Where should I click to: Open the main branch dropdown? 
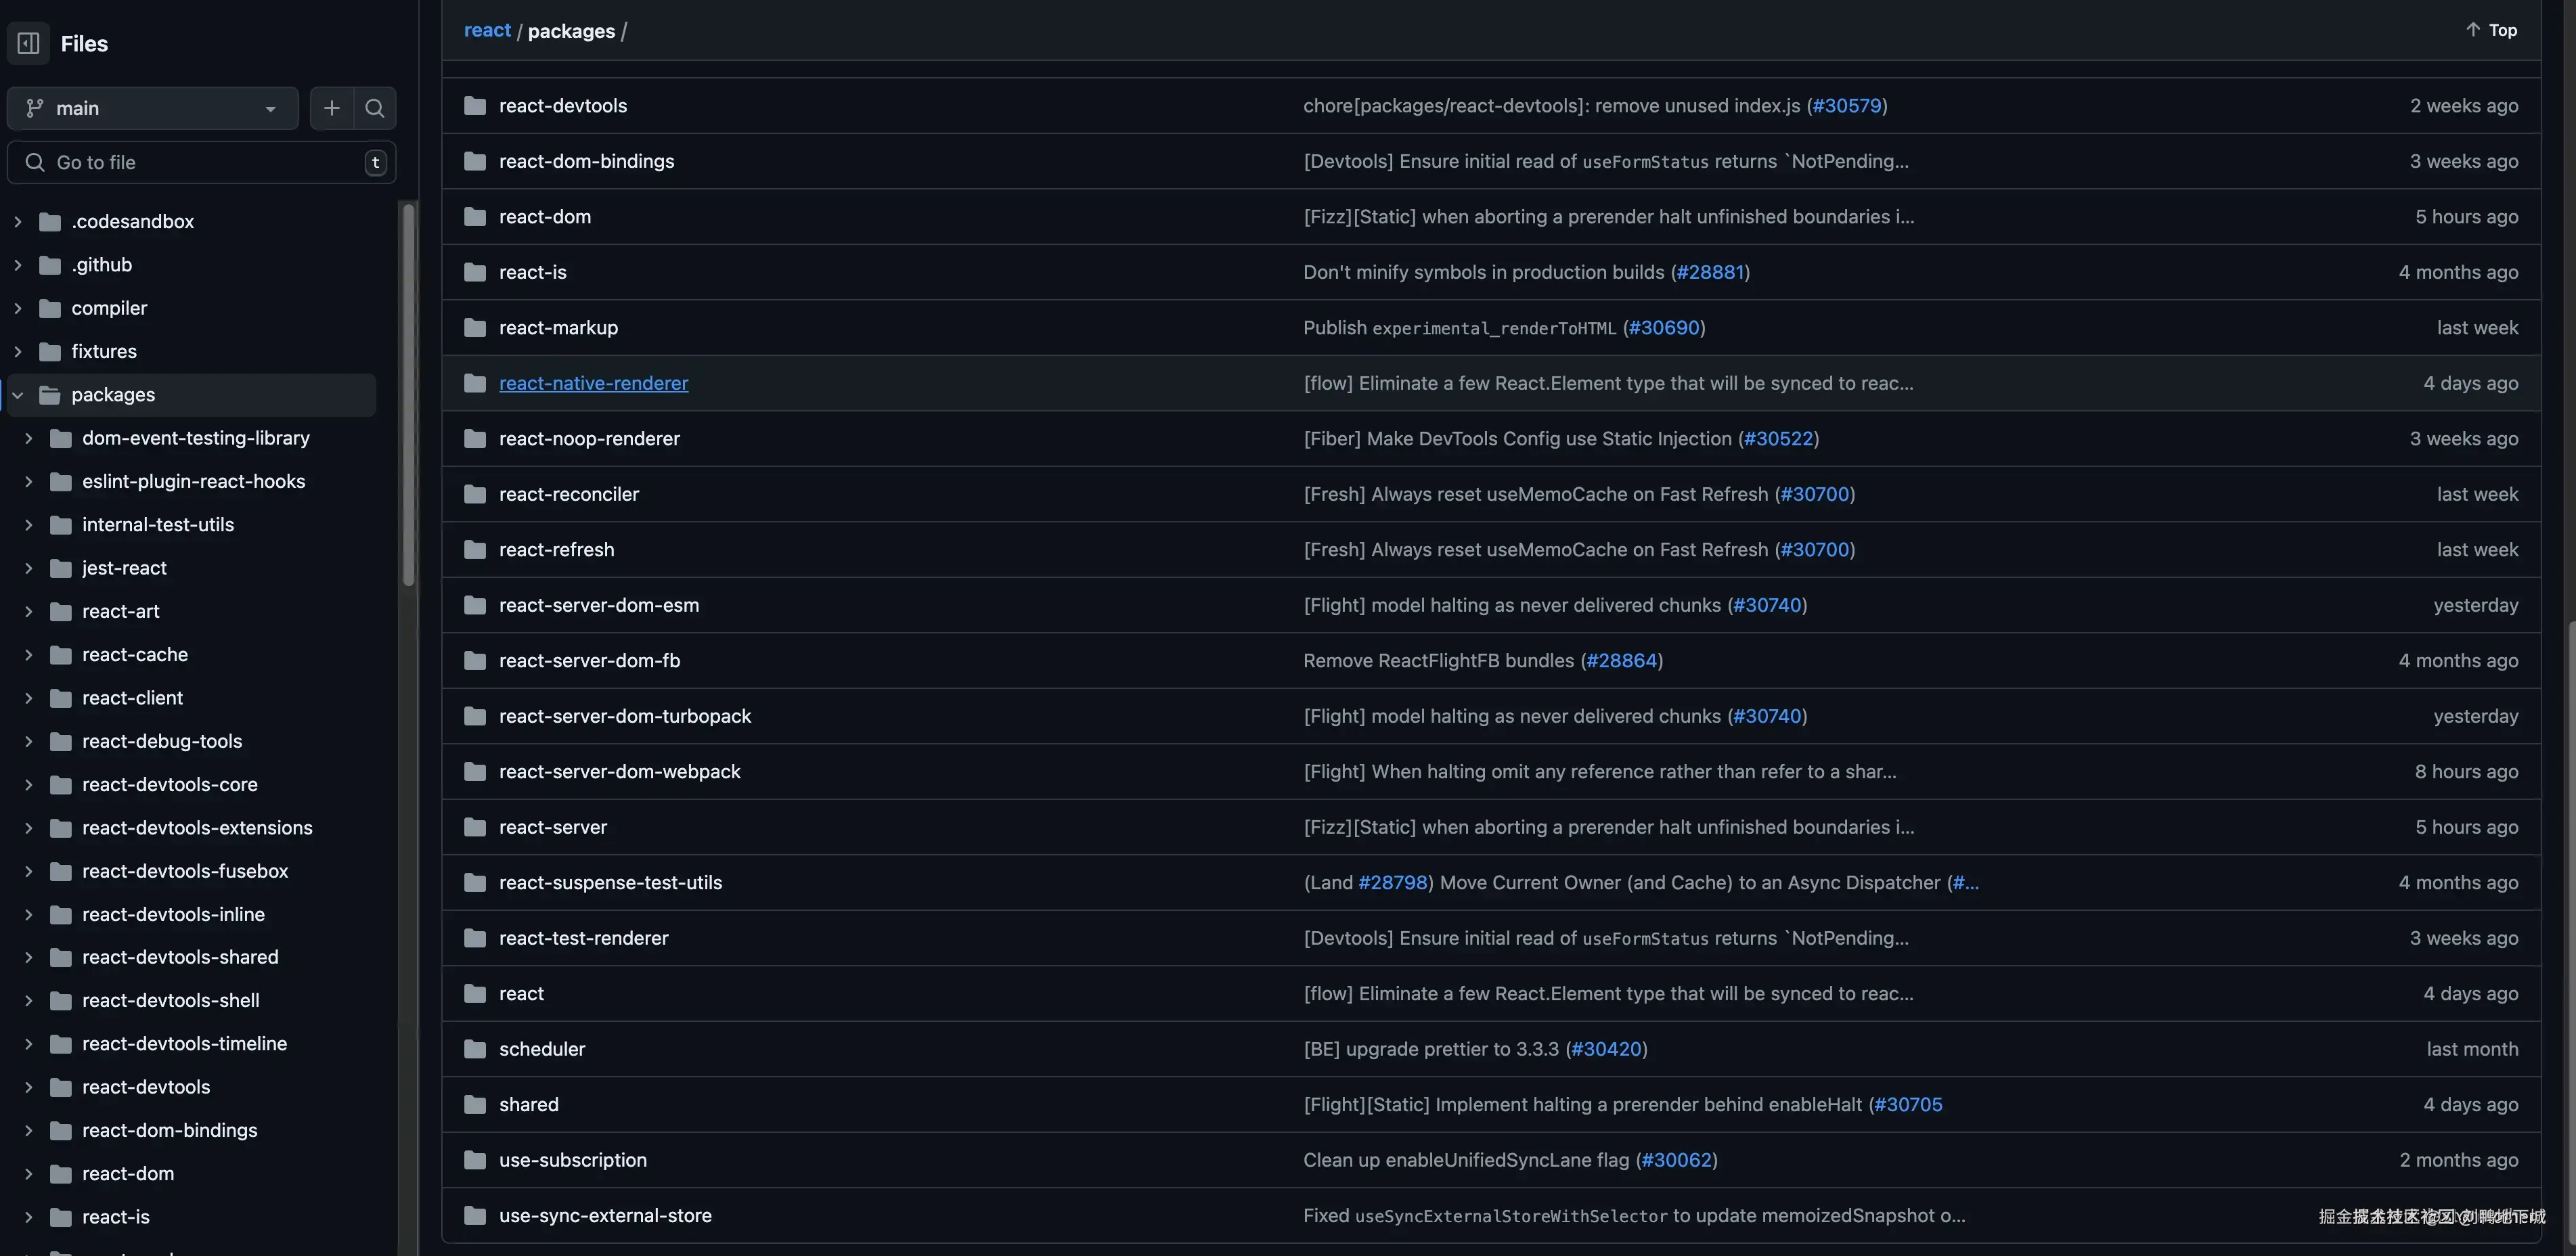point(152,108)
